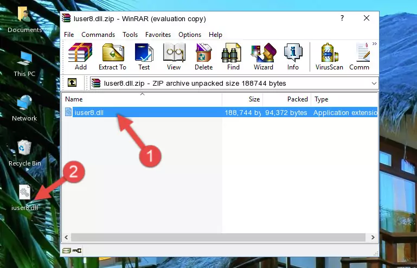Viewport: 417px width, 268px height.
Task: Click the 94,372 bytes packed size cell
Action: pos(286,113)
